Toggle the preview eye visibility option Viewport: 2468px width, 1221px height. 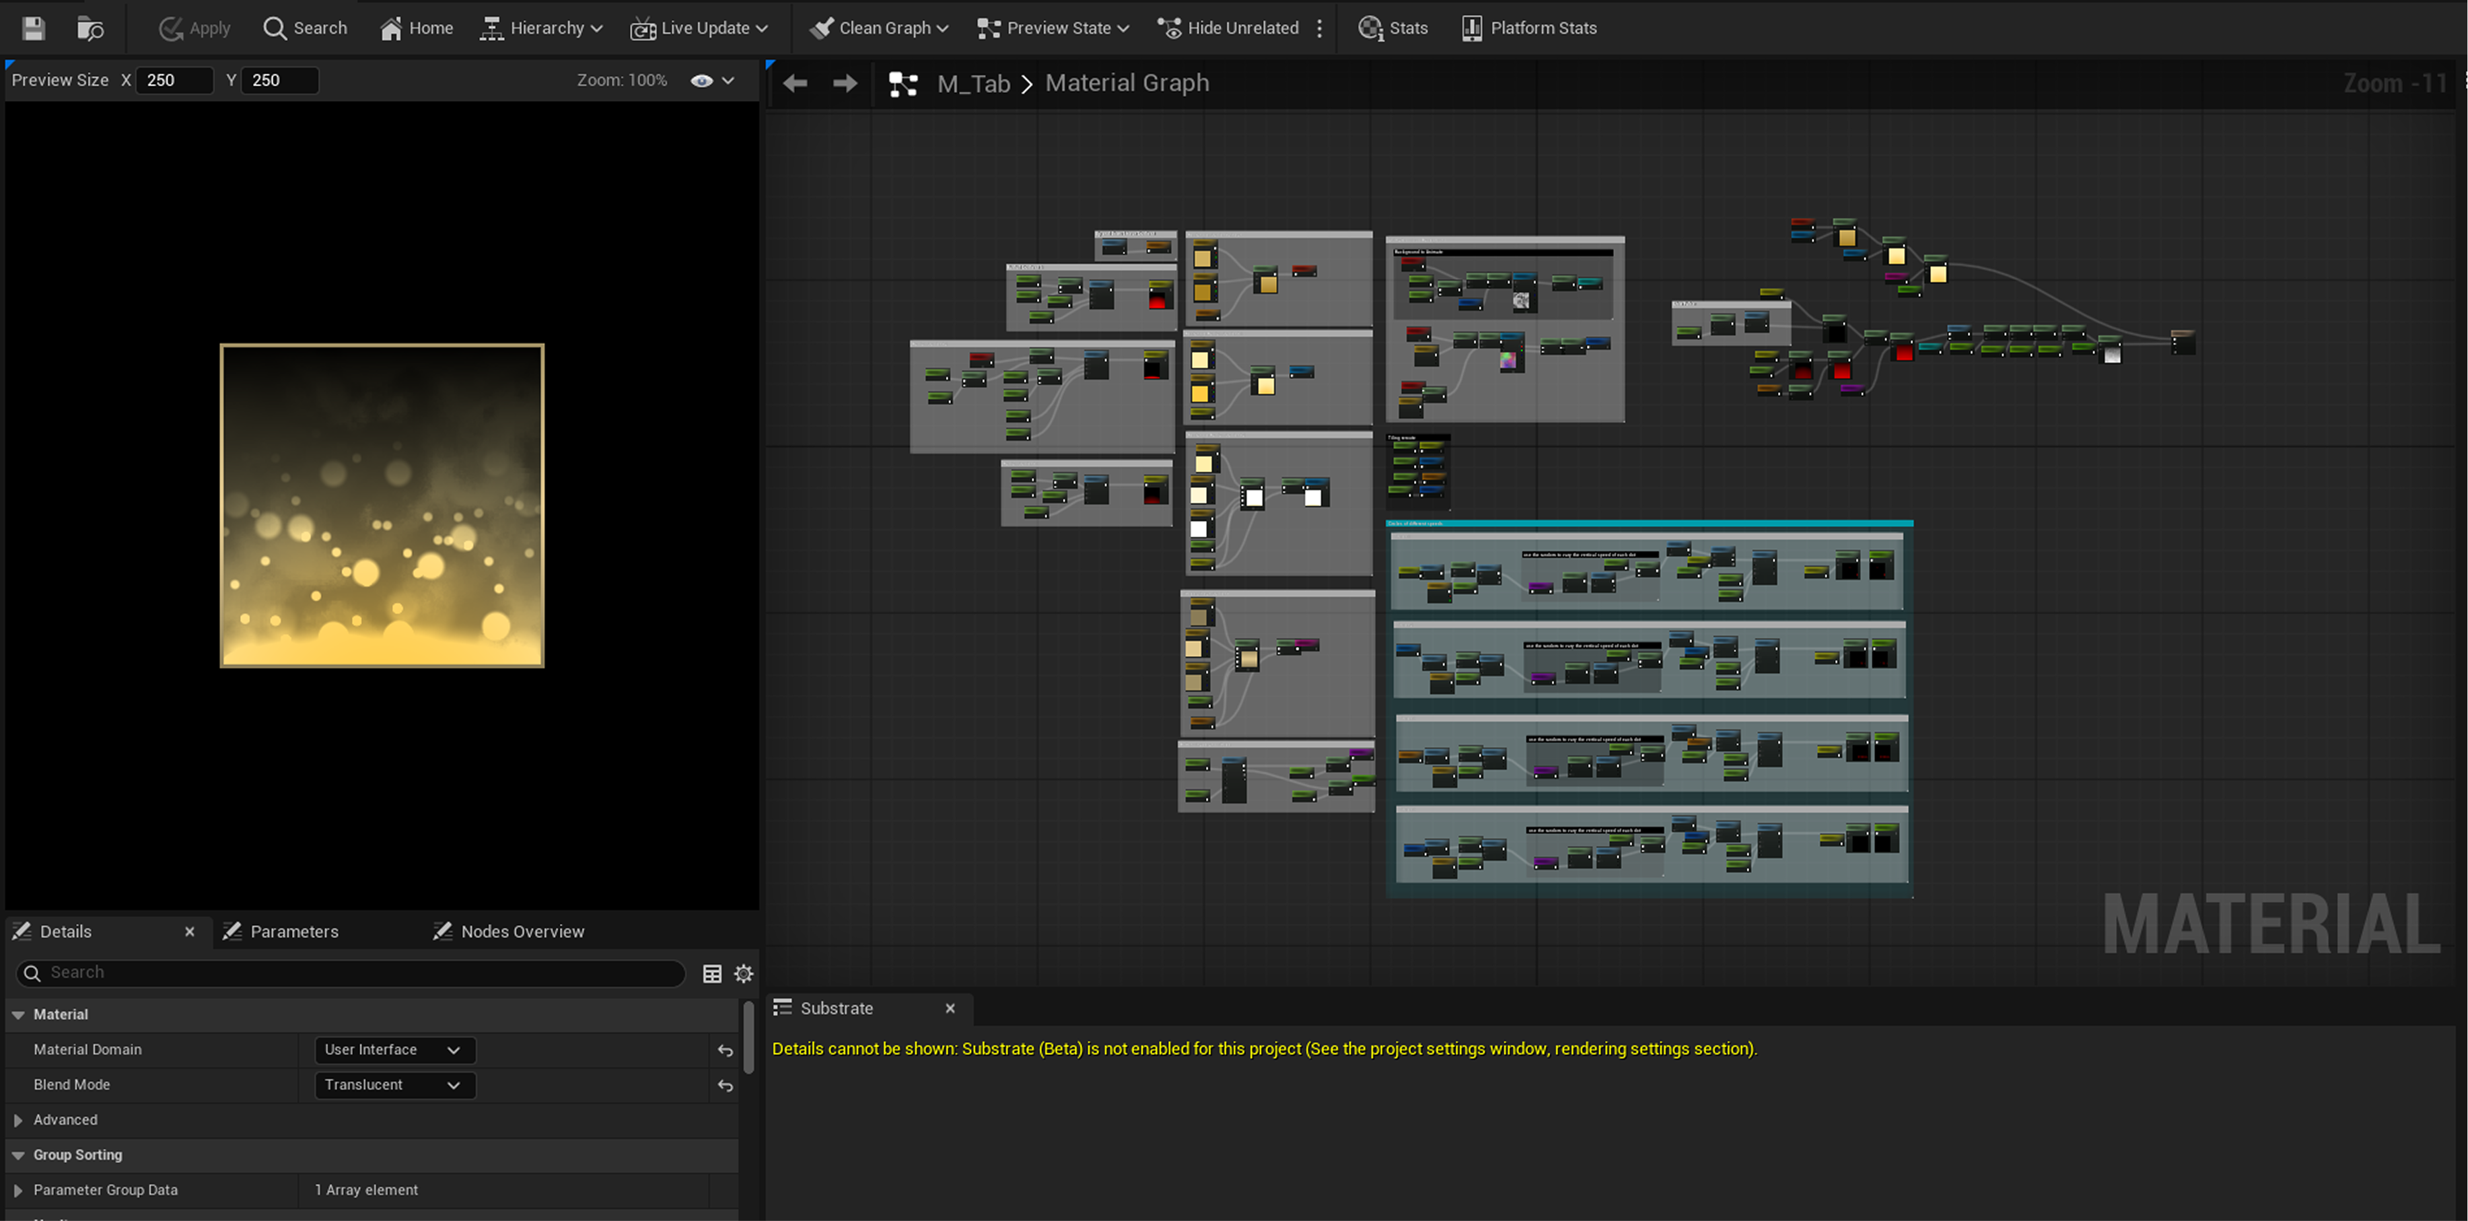coord(701,81)
